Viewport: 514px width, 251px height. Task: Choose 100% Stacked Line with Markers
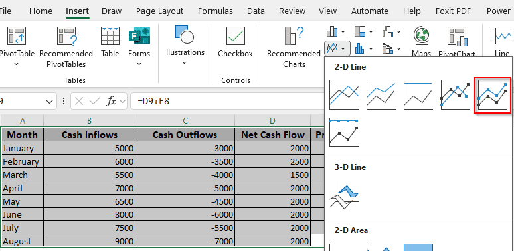pos(344,132)
